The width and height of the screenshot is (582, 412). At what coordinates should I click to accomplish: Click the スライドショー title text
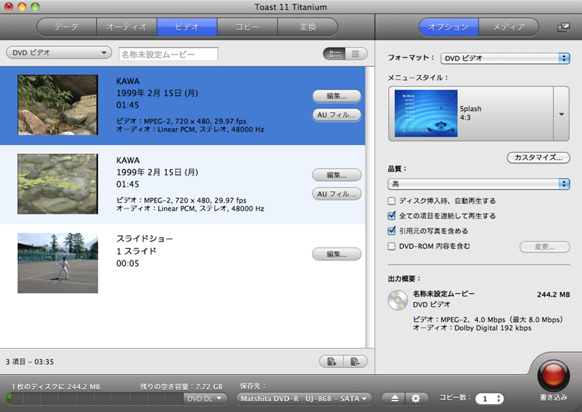pos(145,239)
